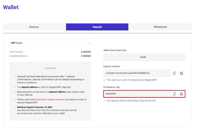The width and height of the screenshot is (198, 132).
Task: Click the red 'Destination Tagand address' text
Action: click(50, 100)
